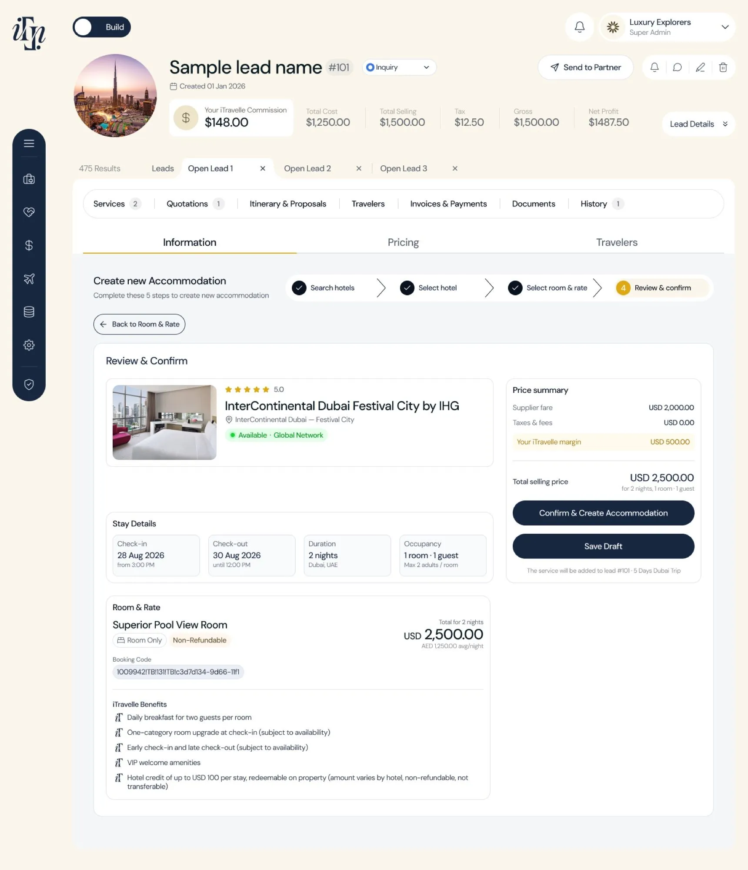Open the settings gear sidebar icon
The width and height of the screenshot is (748, 870).
click(29, 345)
